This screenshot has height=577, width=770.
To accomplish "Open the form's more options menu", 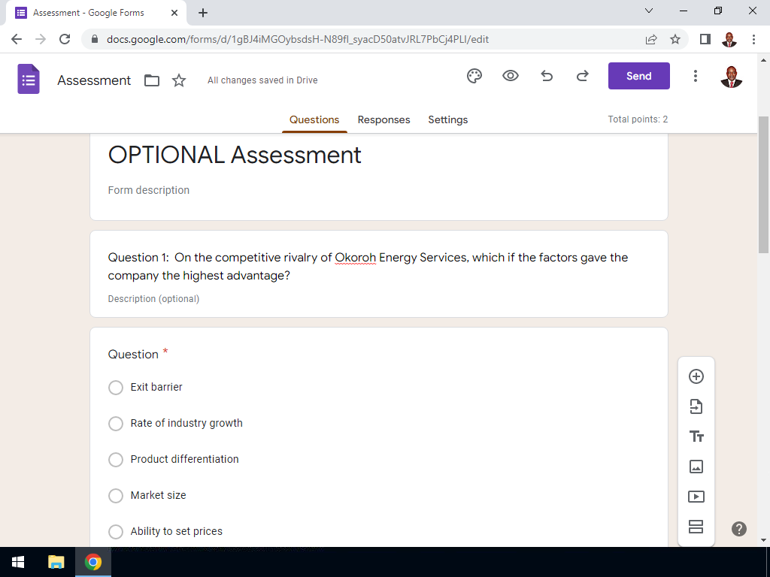I will tap(696, 76).
